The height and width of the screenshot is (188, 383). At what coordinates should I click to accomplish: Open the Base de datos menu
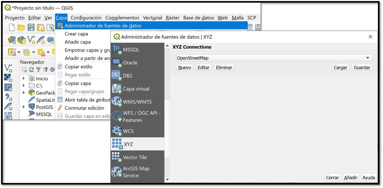[199, 18]
